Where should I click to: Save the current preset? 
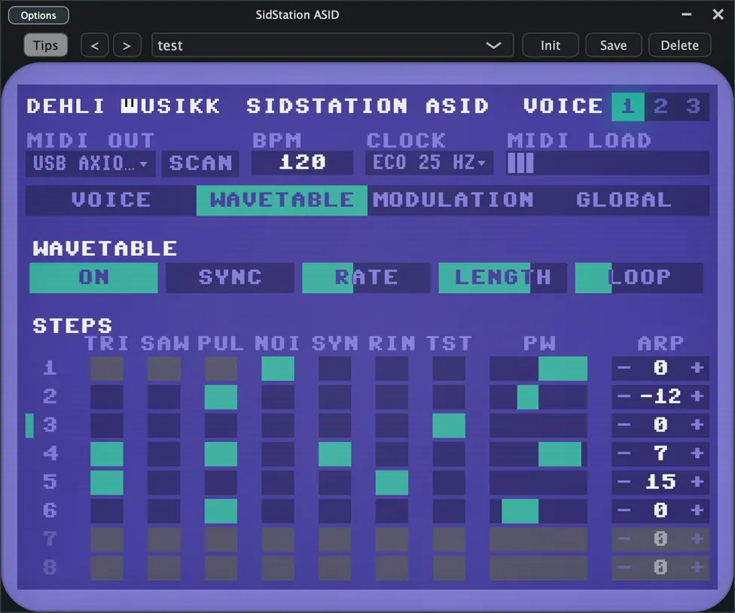(x=613, y=45)
